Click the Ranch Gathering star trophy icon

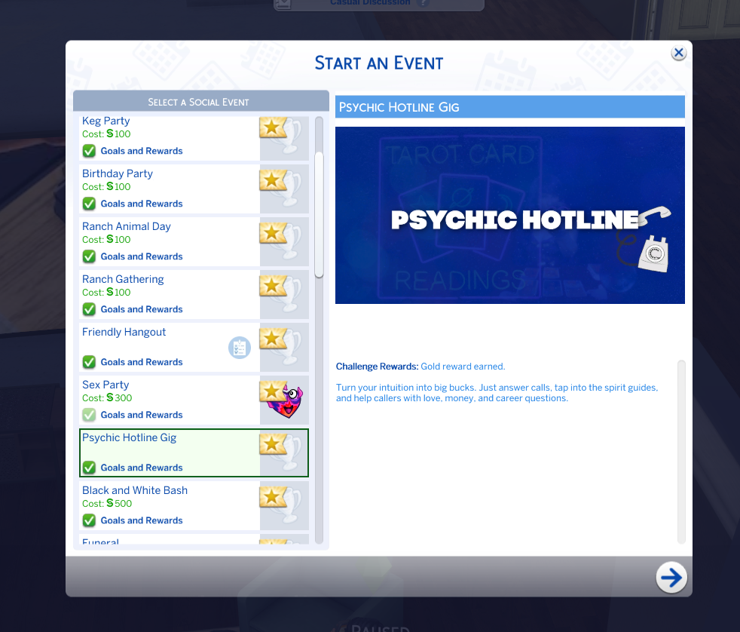pyautogui.click(x=280, y=294)
